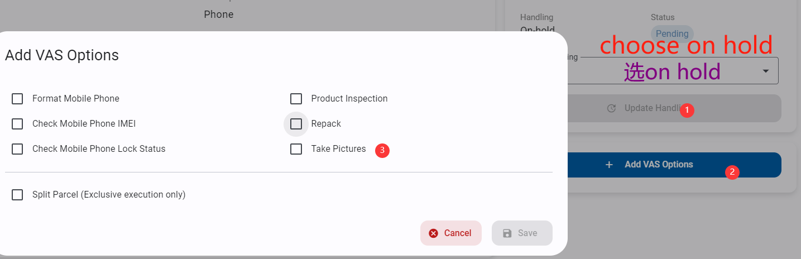The width and height of the screenshot is (801, 259).
Task: Click the Cancel button
Action: tap(450, 233)
